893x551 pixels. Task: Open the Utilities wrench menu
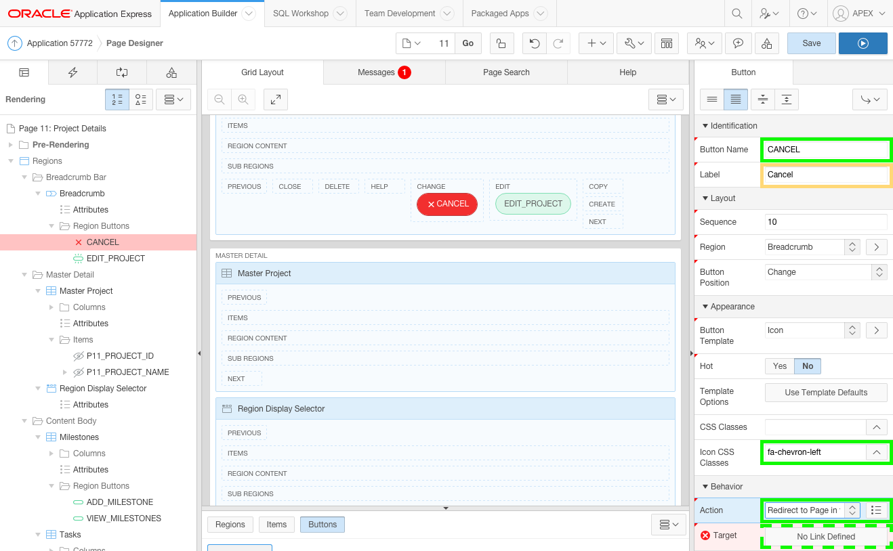(x=634, y=43)
